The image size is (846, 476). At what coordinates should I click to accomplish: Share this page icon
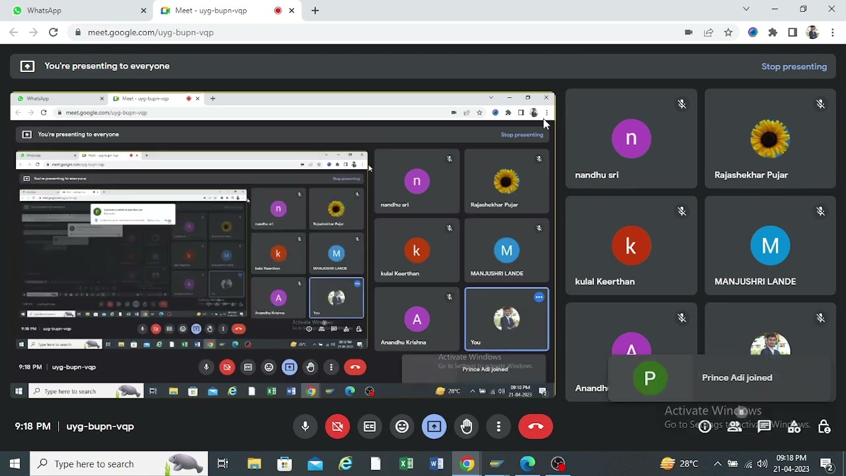click(709, 32)
